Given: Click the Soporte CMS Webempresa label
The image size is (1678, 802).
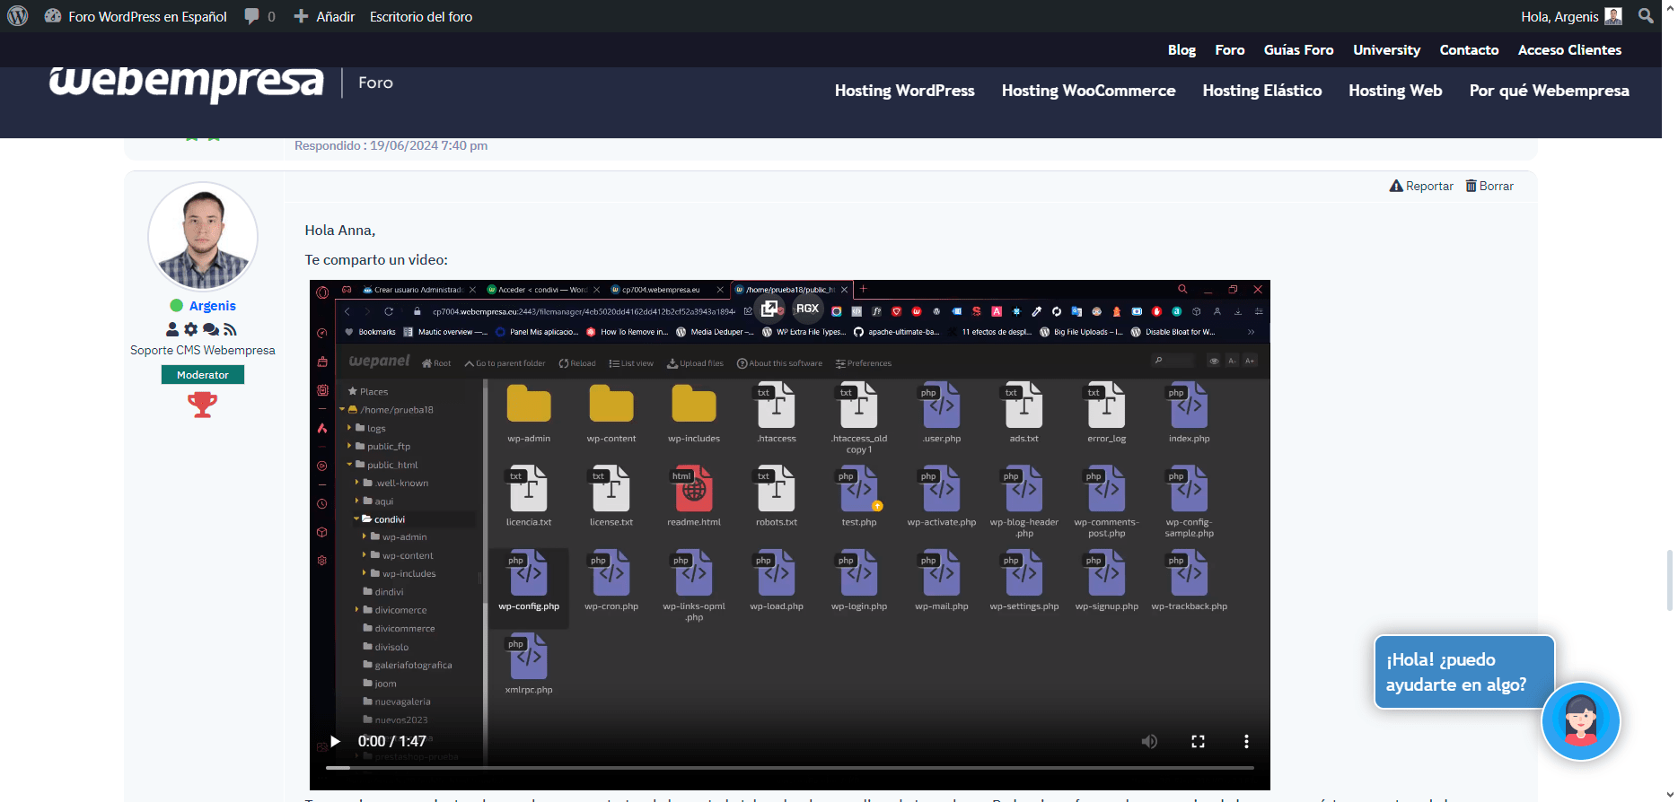Looking at the screenshot, I should pyautogui.click(x=203, y=351).
